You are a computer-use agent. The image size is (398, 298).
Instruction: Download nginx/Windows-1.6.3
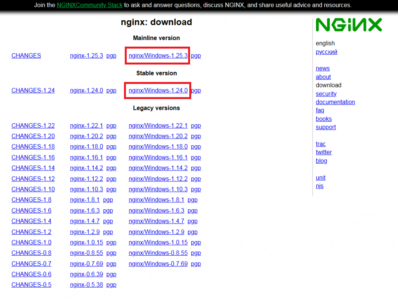pos(156,211)
